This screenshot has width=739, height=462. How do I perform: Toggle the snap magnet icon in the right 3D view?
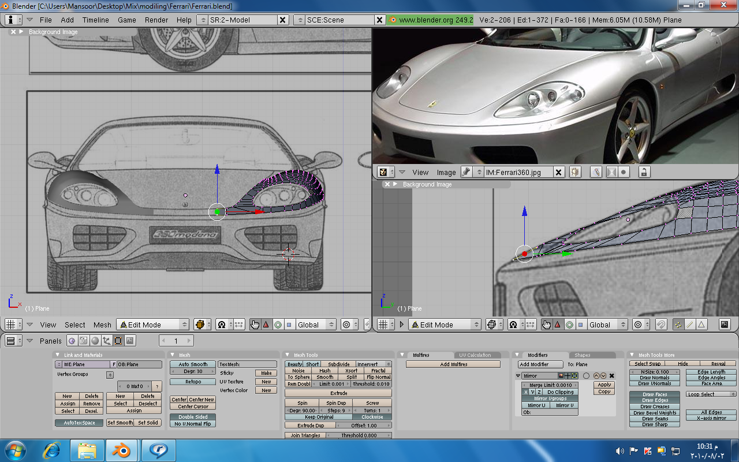click(x=662, y=325)
